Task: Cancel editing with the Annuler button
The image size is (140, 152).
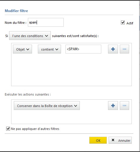Action: point(120,140)
